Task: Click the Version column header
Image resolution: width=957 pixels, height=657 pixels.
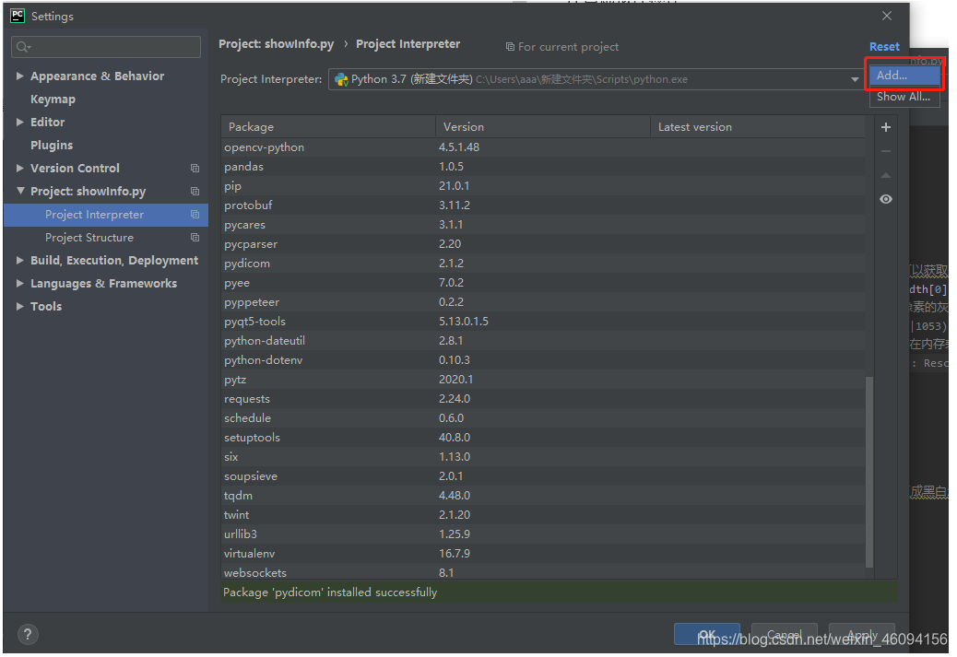Action: 543,127
